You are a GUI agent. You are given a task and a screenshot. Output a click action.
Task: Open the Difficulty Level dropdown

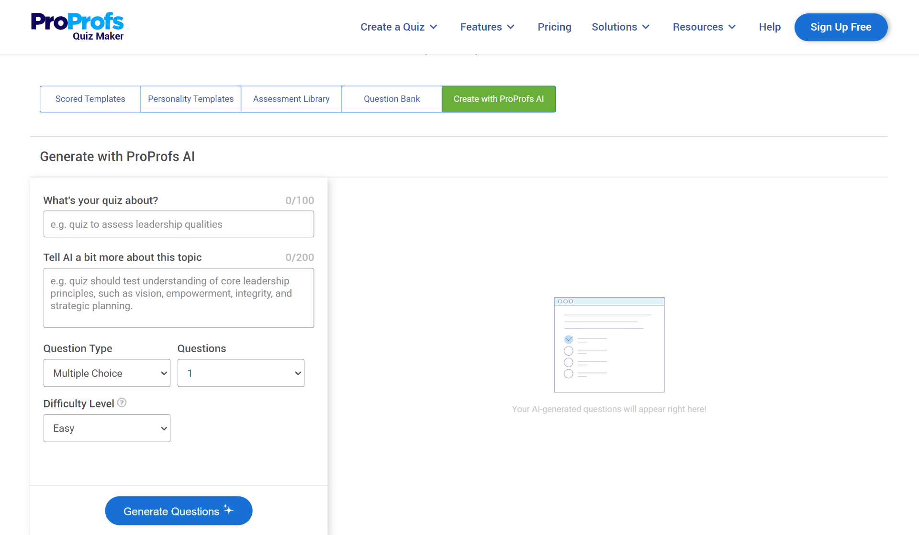[x=106, y=428]
